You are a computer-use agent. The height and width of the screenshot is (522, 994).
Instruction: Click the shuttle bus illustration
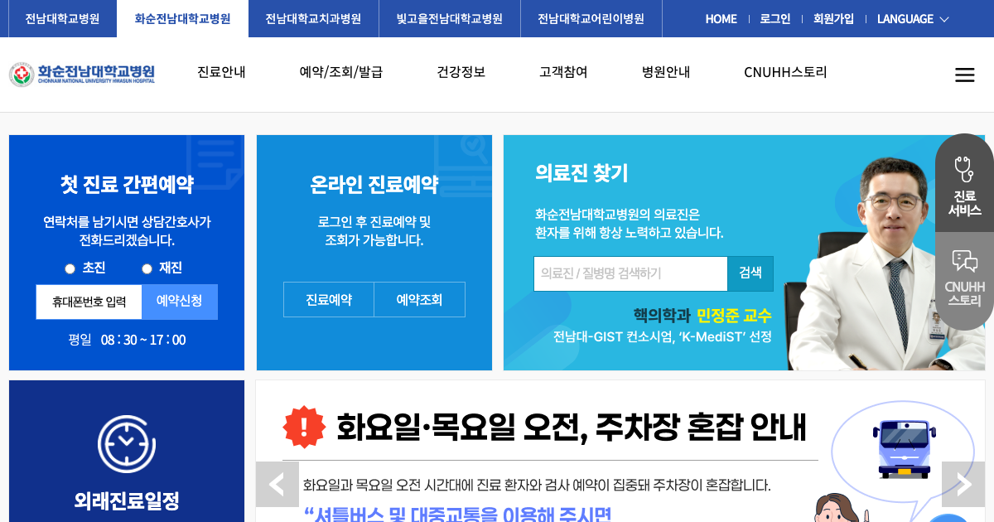904,448
